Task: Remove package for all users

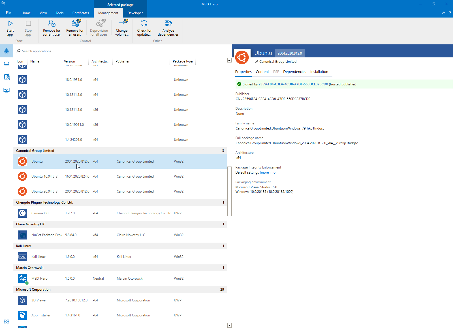Action: click(75, 28)
